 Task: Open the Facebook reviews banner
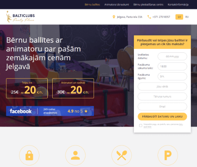[50, 111]
